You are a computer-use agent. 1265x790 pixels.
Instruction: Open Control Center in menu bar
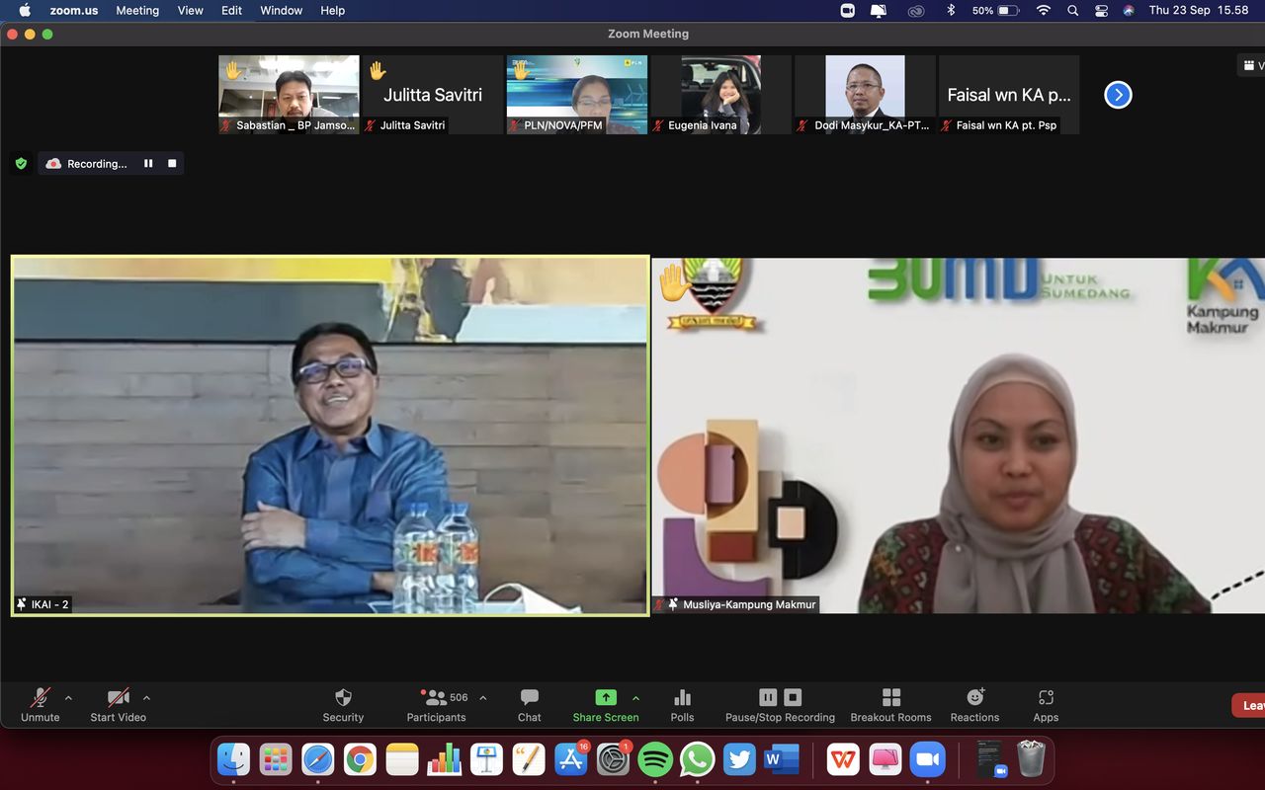(1101, 10)
